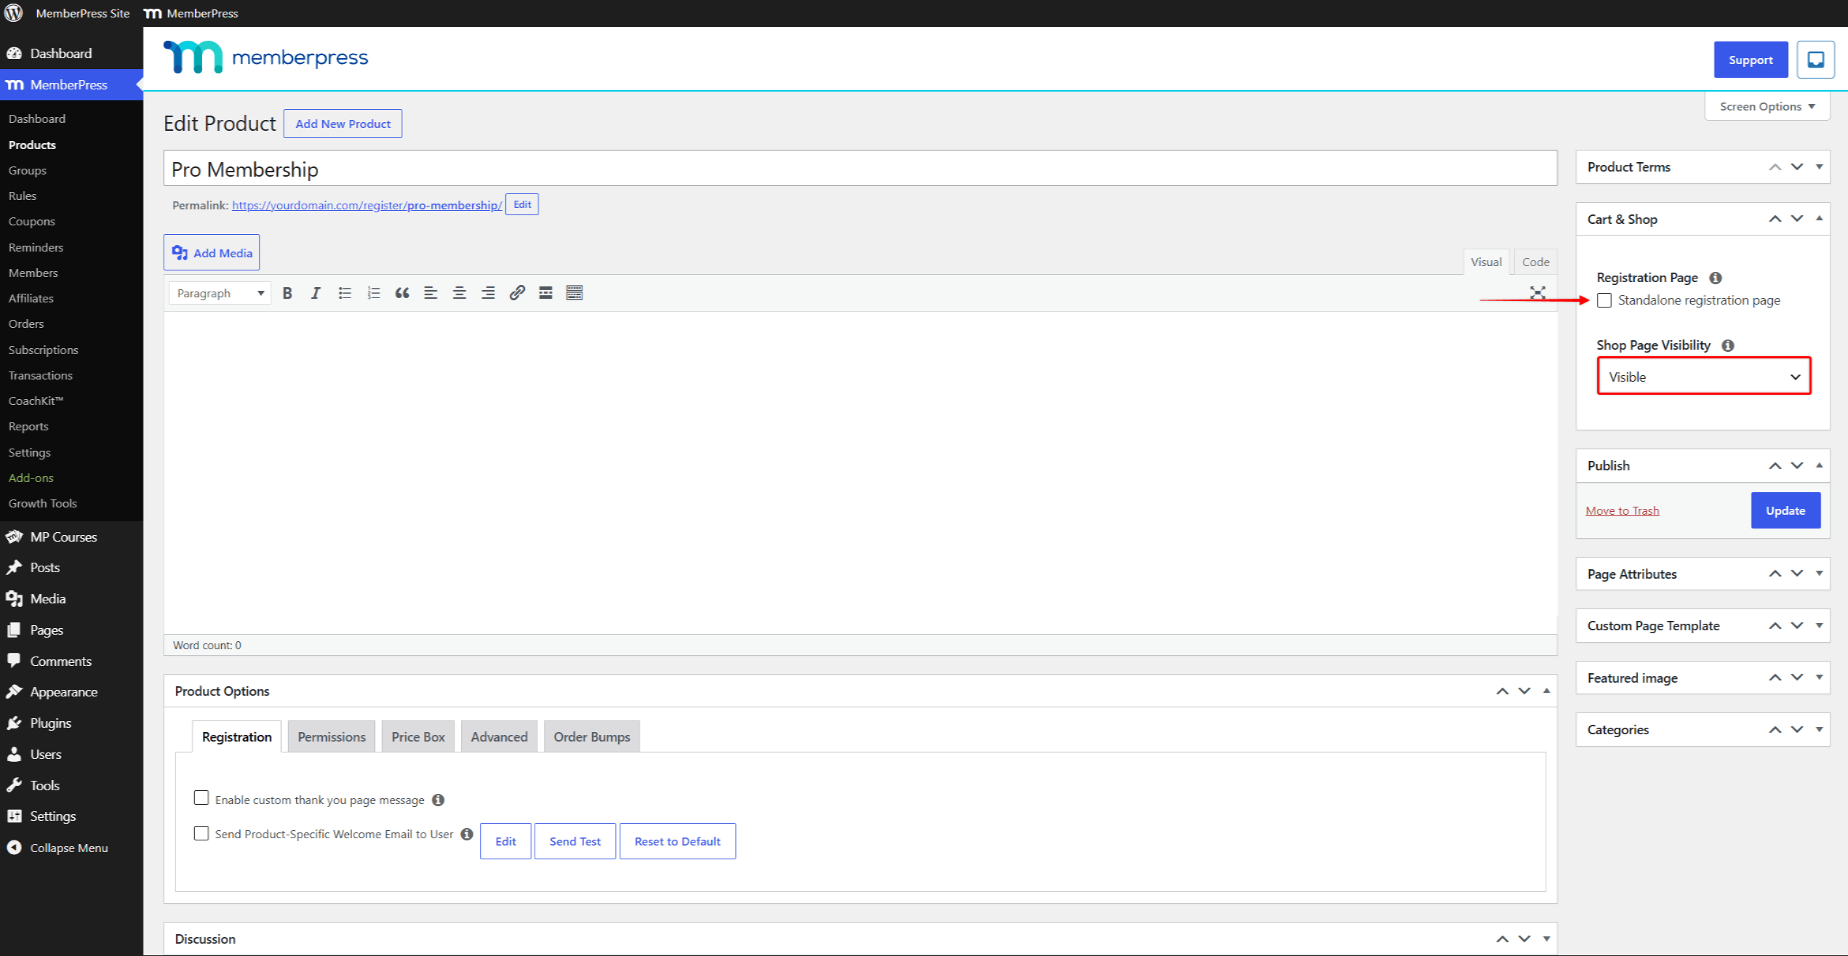Open the Order Bumps tab
Image resolution: width=1848 pixels, height=956 pixels.
592,736
